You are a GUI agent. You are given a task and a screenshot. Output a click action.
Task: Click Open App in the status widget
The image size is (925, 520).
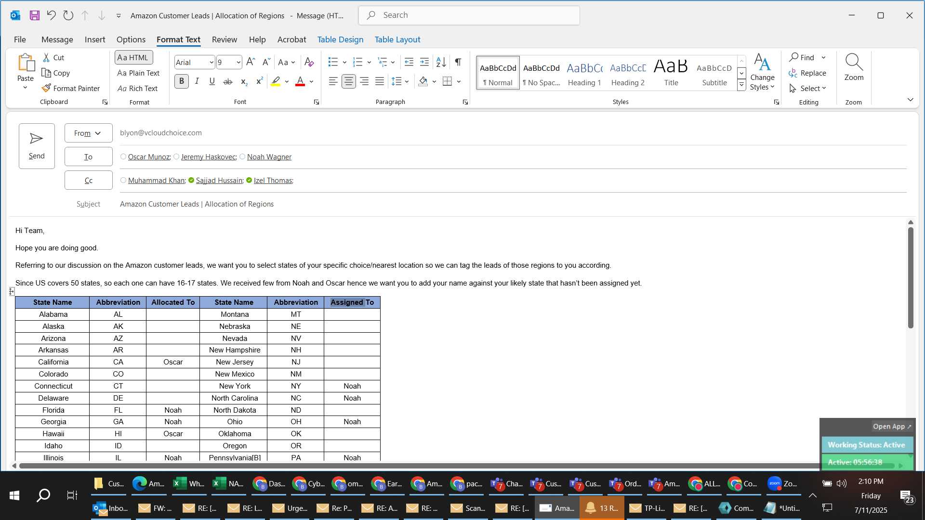[892, 426]
